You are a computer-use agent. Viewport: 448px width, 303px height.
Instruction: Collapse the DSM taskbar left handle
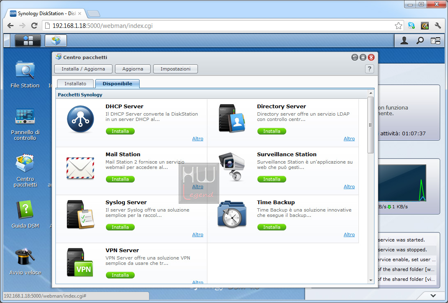(7, 41)
